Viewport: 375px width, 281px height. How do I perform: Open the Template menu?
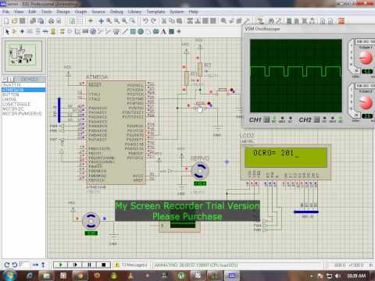tap(155, 12)
